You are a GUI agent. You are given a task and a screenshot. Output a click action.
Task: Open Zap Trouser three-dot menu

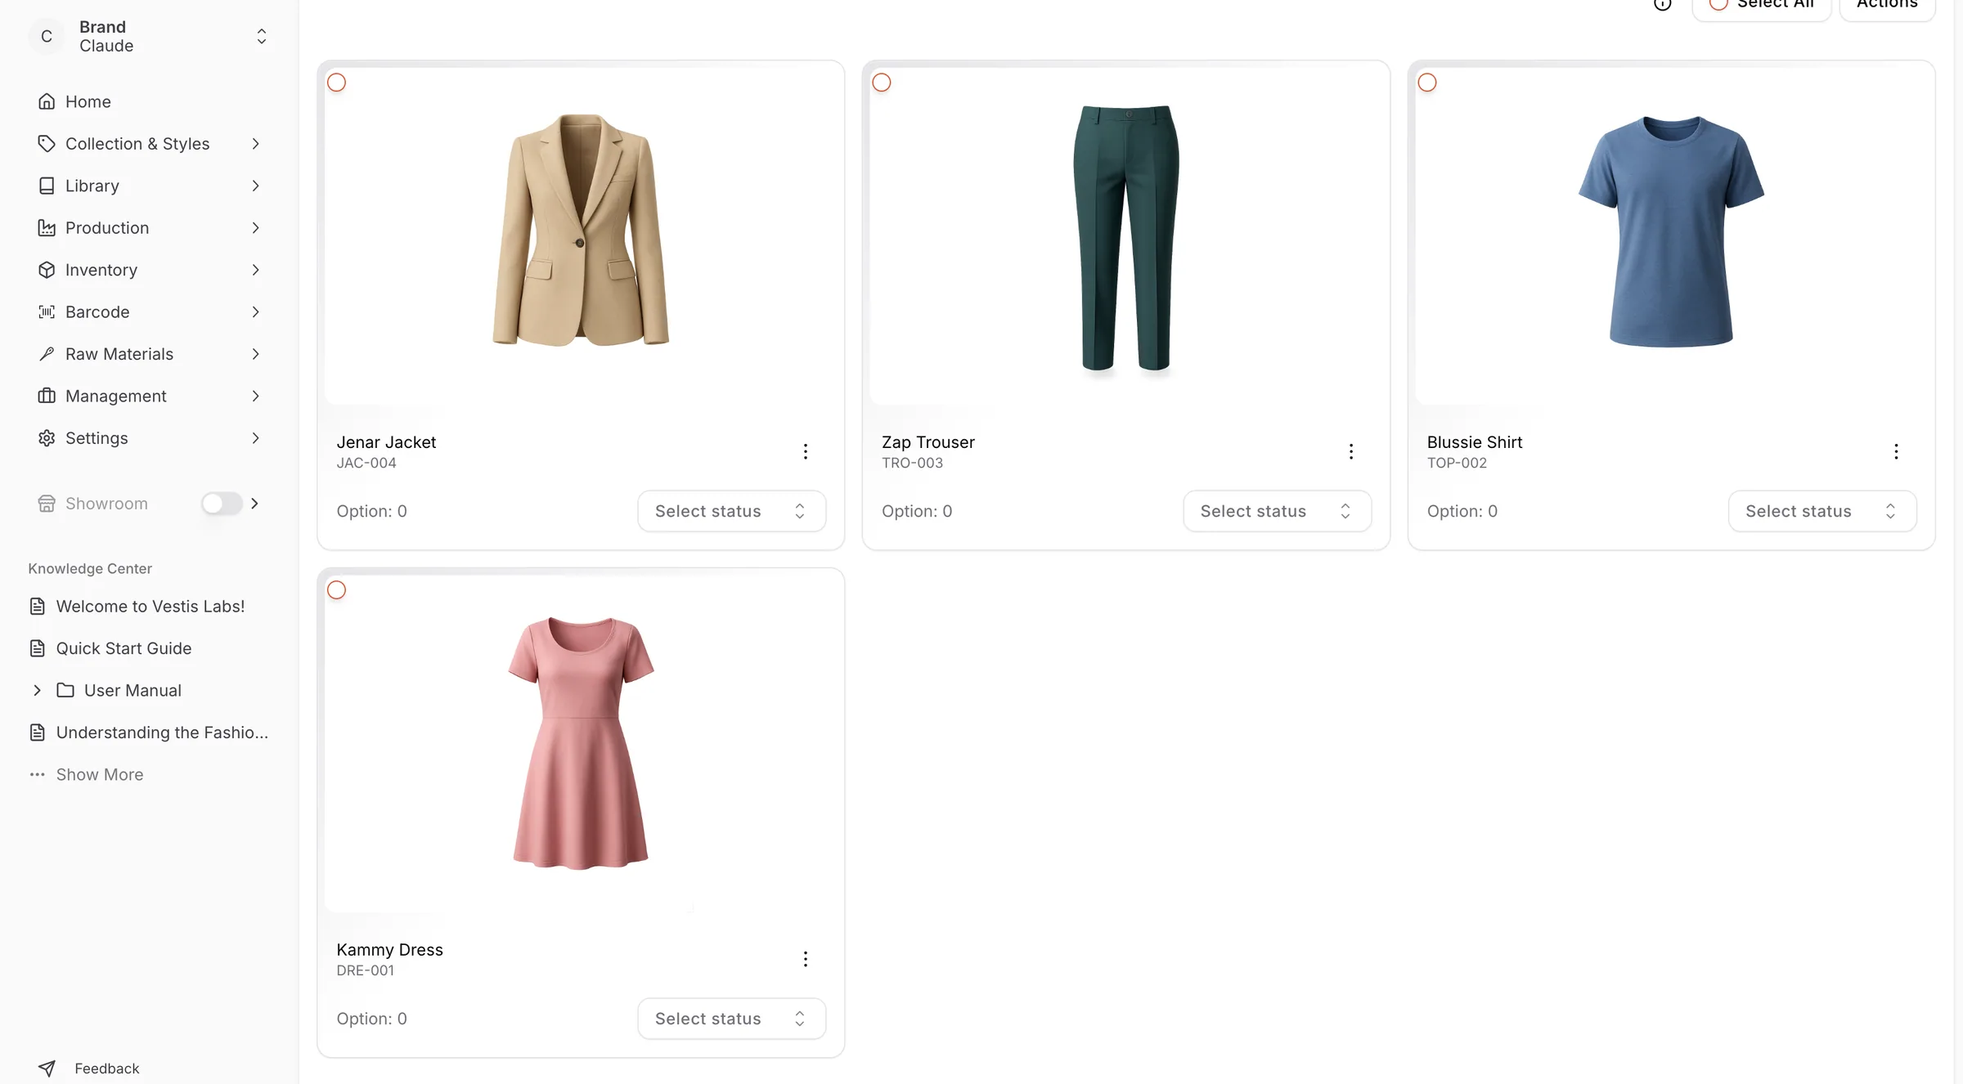1351,451
